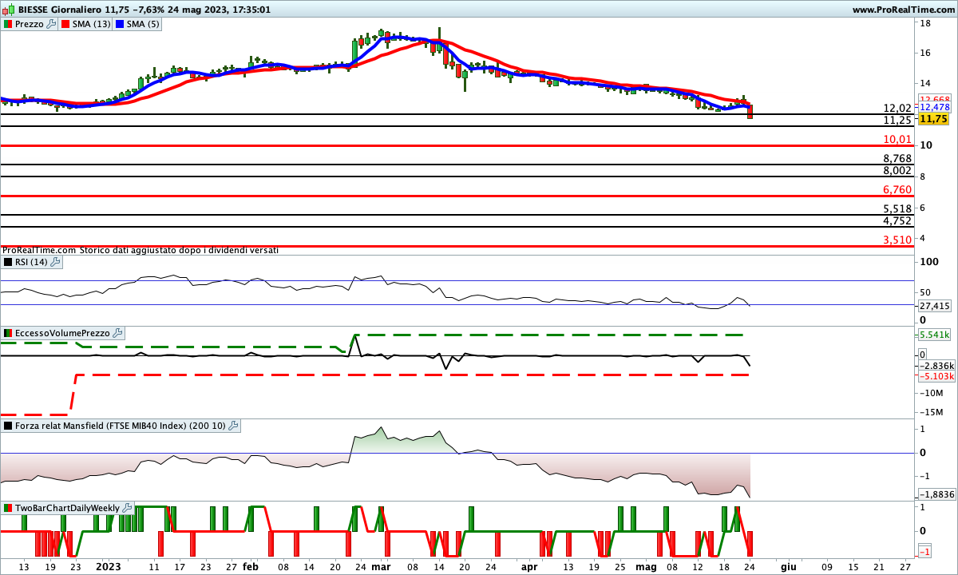Click the red 6,760 level label
This screenshot has width=958, height=575.
(897, 189)
